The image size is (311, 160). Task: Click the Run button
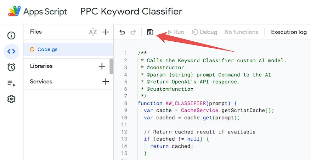[176, 32]
